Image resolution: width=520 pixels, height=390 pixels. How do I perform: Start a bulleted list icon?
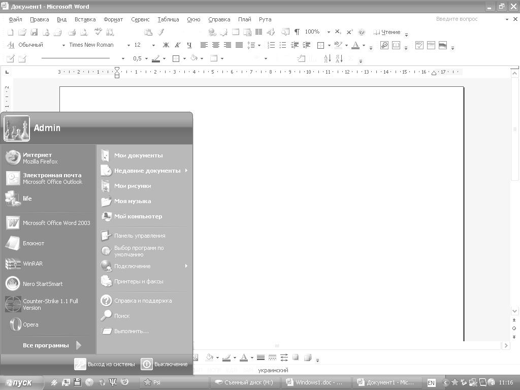coord(282,45)
